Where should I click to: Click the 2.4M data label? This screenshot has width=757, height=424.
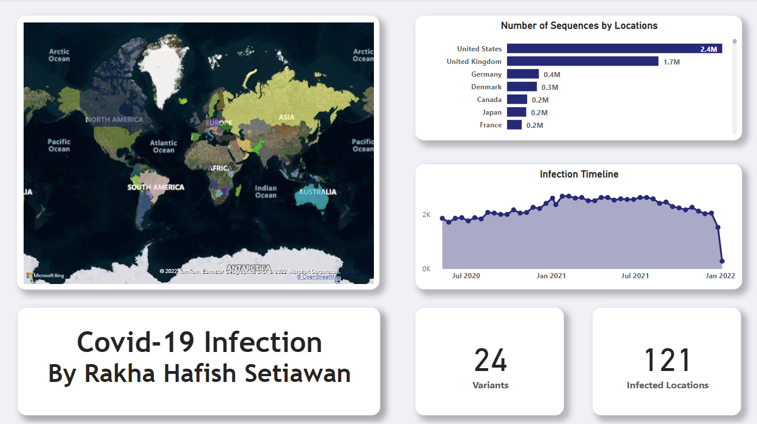click(709, 48)
